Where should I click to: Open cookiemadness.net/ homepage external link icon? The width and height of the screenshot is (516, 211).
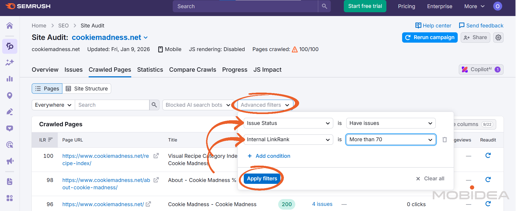point(148,204)
